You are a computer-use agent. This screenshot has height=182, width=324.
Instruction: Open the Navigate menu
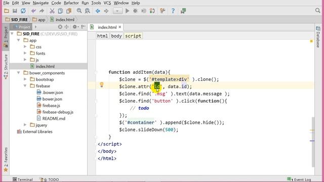(40, 3)
